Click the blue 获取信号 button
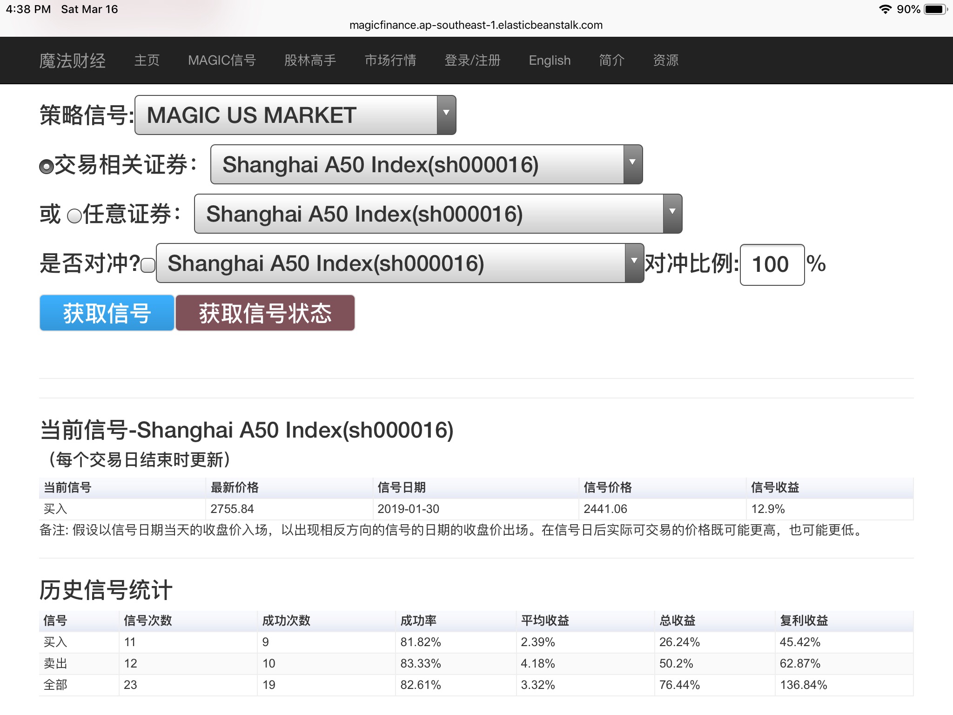Viewport: 953px width, 715px height. 107,313
